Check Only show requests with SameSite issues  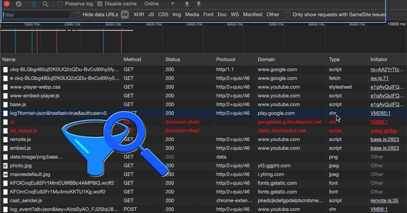pos(288,15)
